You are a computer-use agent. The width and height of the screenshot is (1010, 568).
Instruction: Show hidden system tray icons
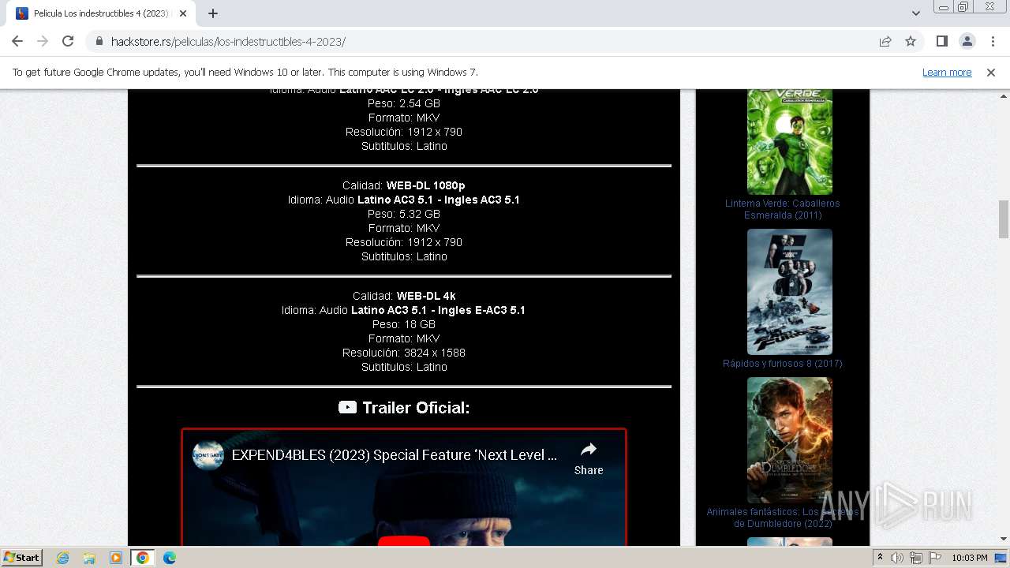881,558
